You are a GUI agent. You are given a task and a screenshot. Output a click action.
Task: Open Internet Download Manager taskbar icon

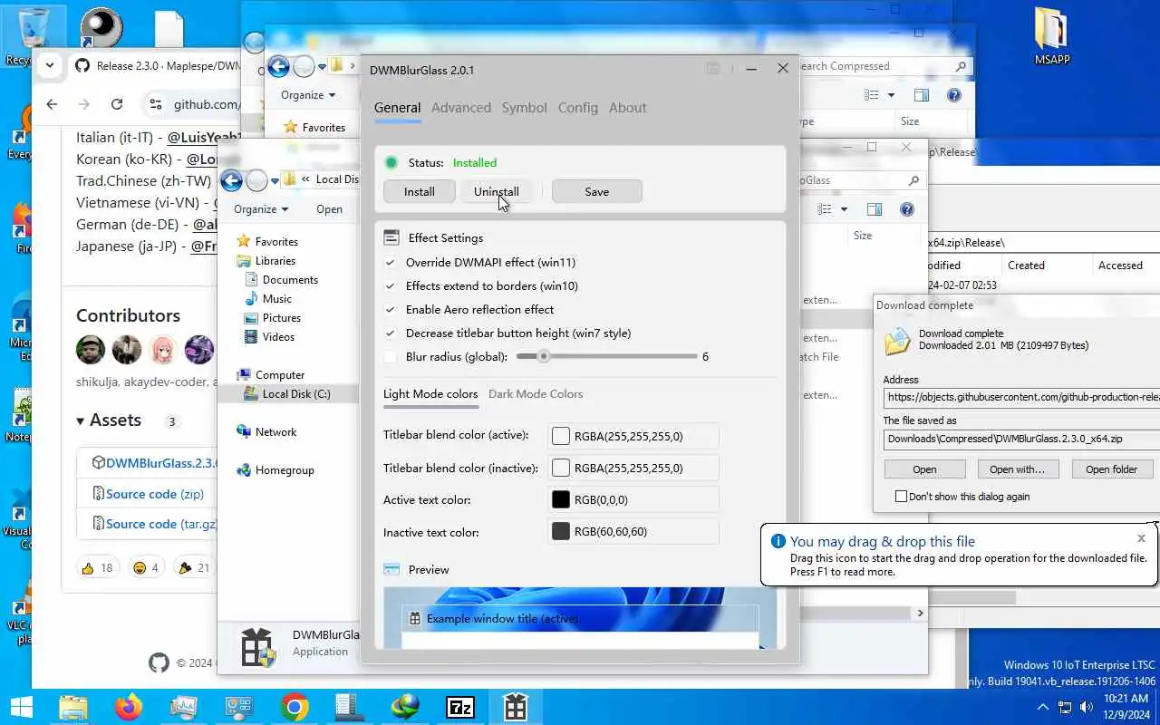click(x=405, y=707)
